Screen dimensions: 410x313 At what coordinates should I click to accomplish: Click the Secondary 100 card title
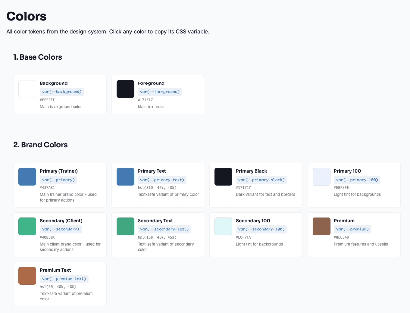pos(253,221)
